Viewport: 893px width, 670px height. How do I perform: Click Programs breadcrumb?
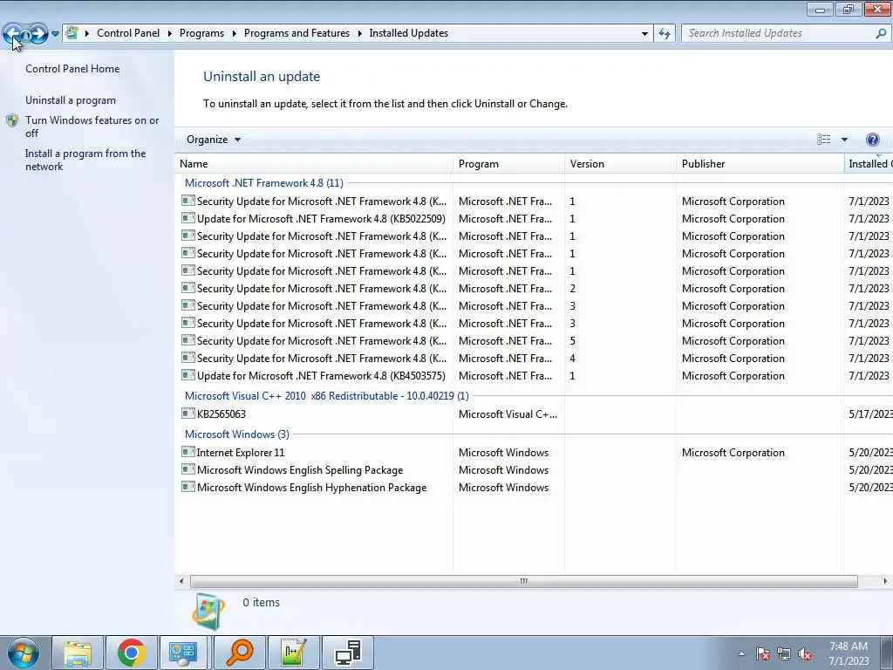[201, 33]
